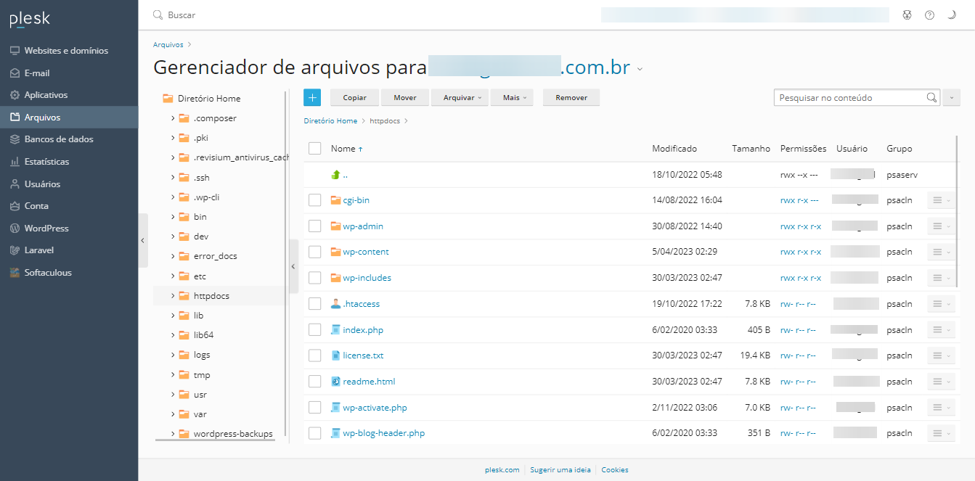This screenshot has height=481, width=975.
Task: Open the advisor icon in top bar
Action: click(x=907, y=15)
